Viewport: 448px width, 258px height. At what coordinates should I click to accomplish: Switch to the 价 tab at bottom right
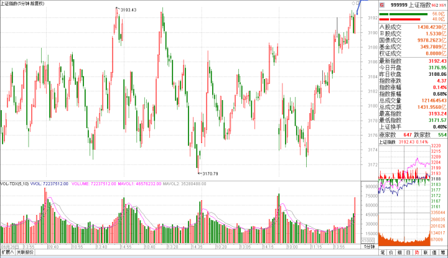pos(391,254)
